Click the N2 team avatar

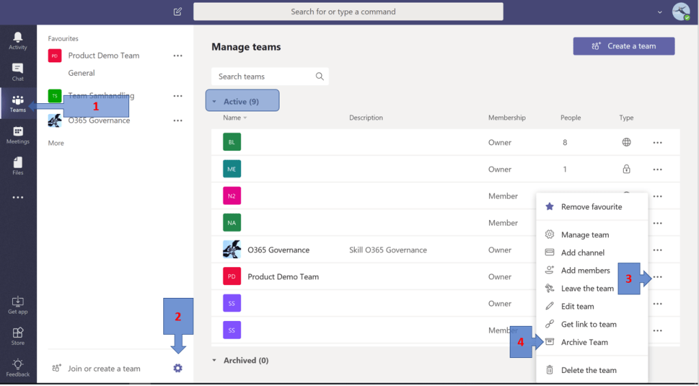point(232,195)
